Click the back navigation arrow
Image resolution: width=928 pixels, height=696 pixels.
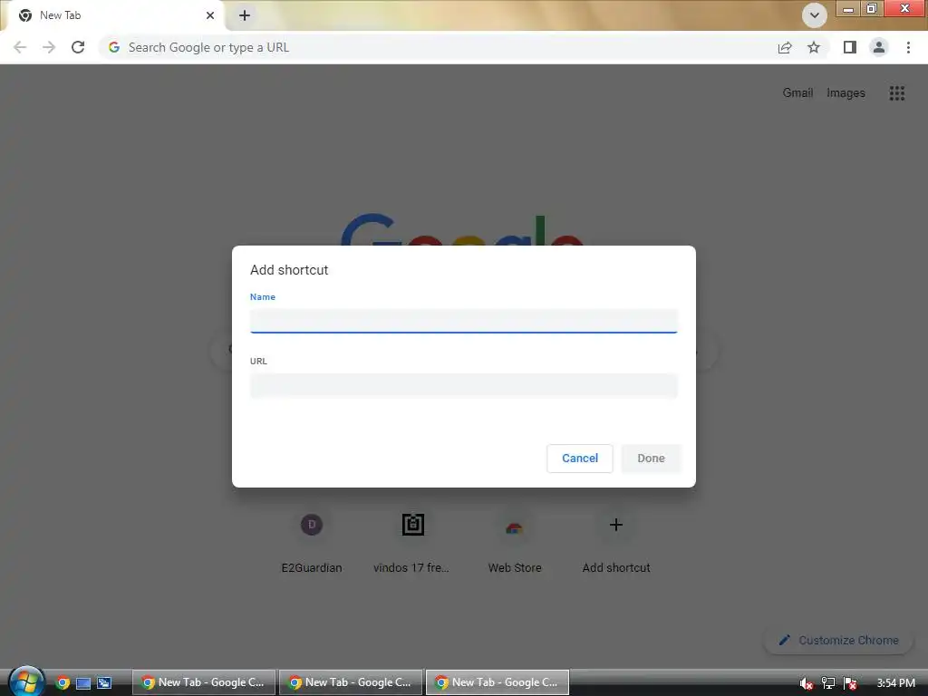tap(20, 47)
